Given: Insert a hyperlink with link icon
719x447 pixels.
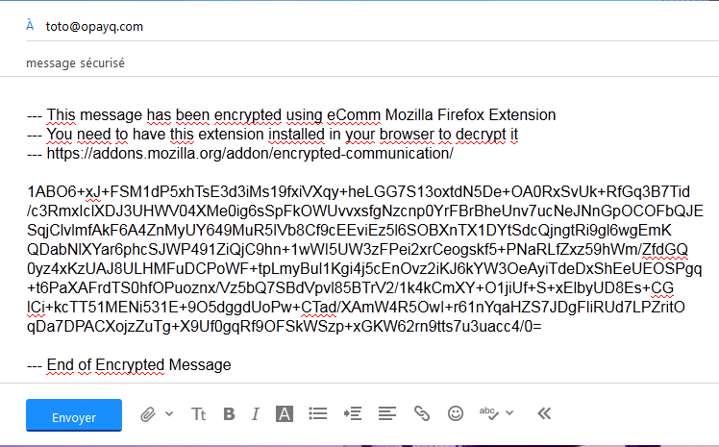Looking at the screenshot, I should pos(422,413).
